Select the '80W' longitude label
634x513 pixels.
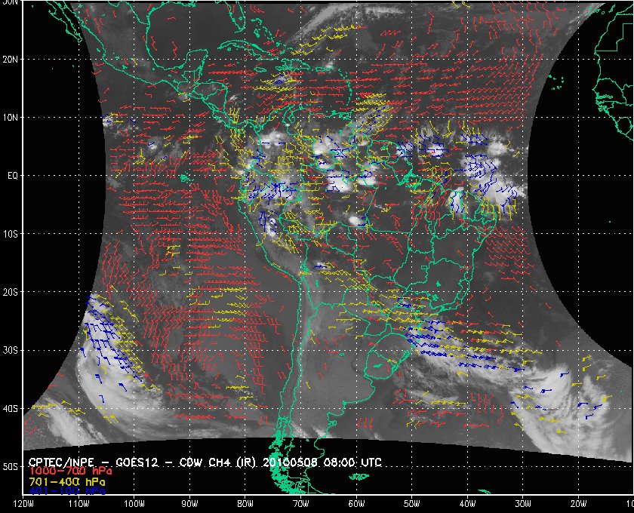pos(245,504)
